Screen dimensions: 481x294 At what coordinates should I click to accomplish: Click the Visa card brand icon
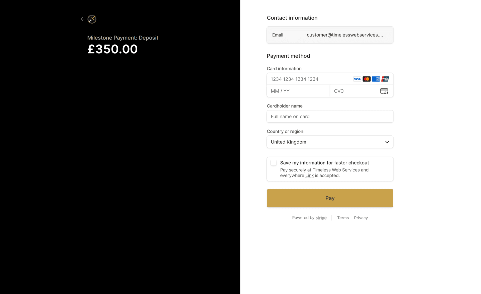click(357, 79)
